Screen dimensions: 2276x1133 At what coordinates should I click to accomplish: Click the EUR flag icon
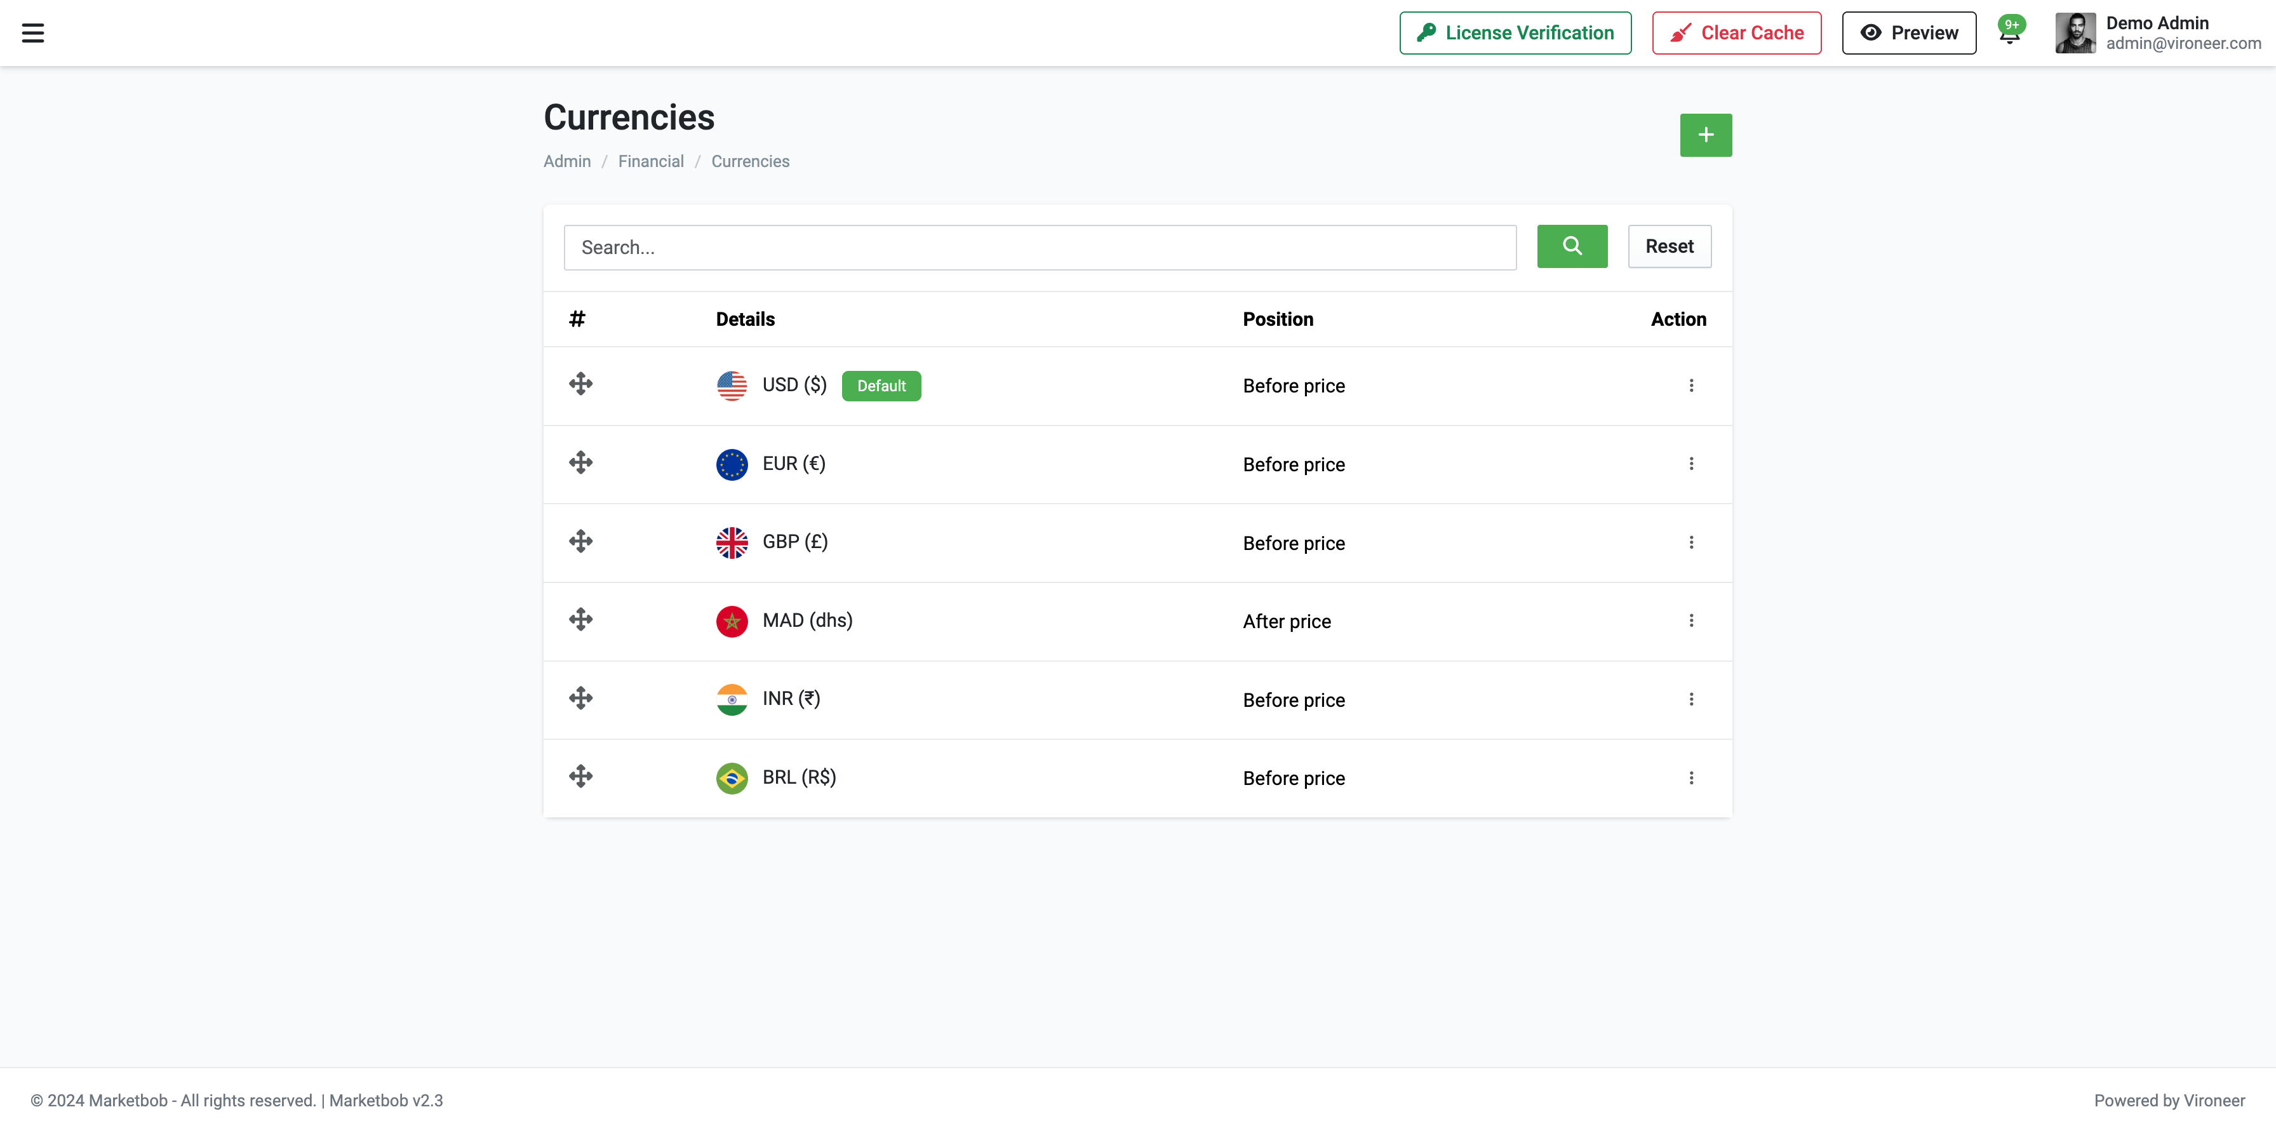(732, 464)
